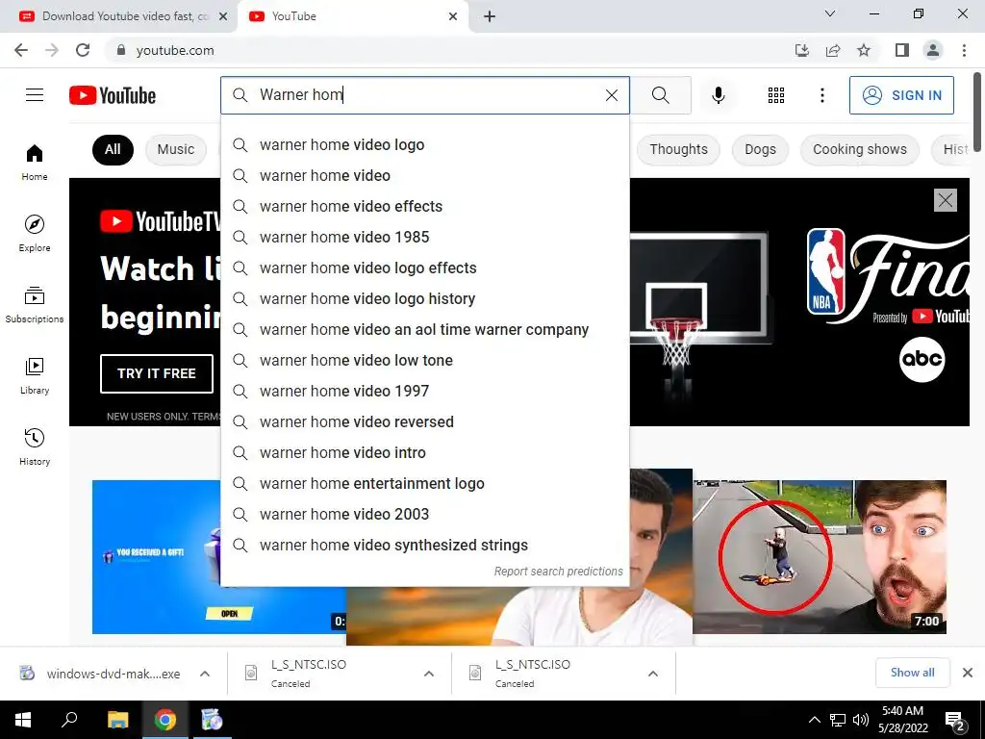Click the magnifier search button
The height and width of the screenshot is (739, 985).
[x=660, y=95]
